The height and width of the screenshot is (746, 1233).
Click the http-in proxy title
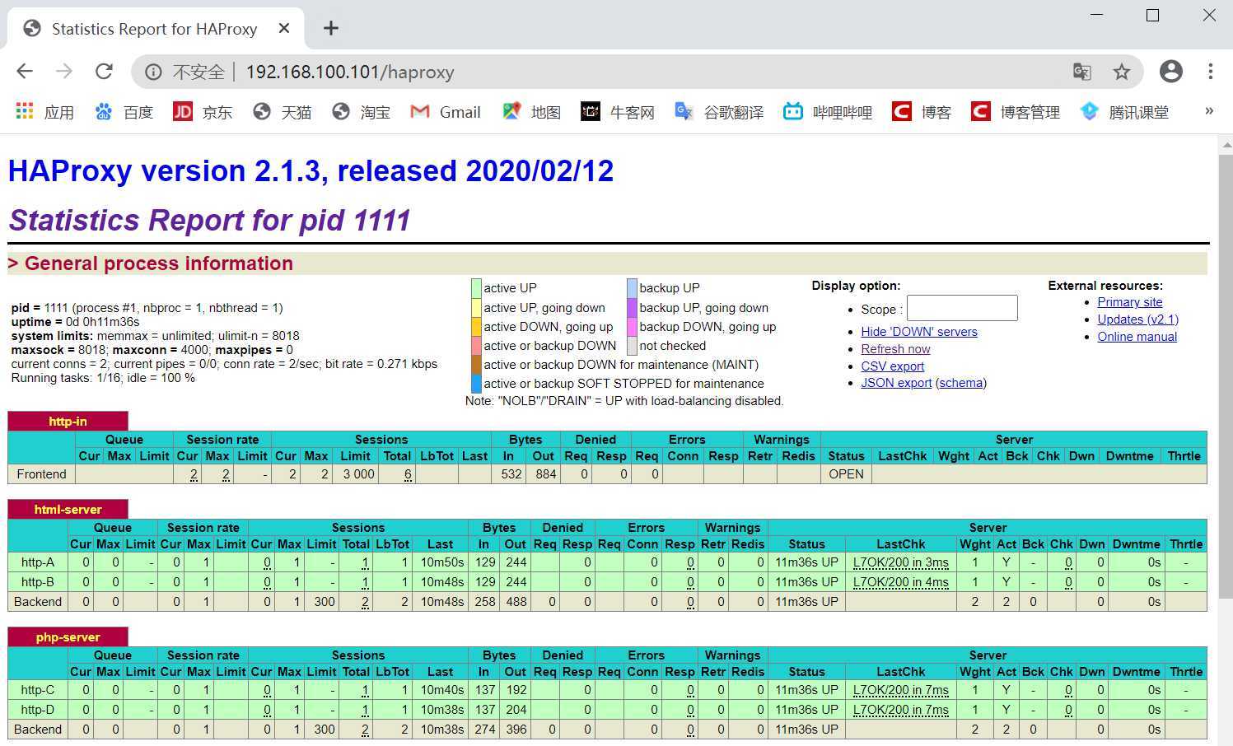tap(68, 422)
